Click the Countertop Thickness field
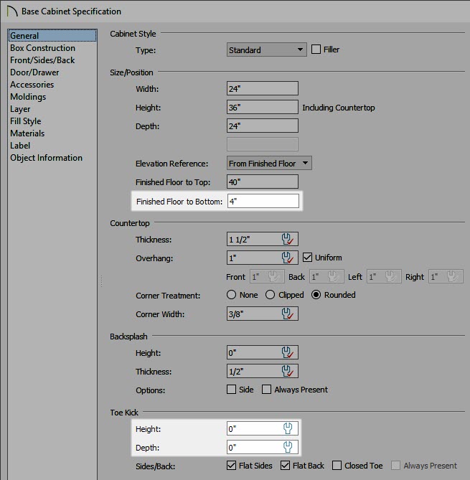 tap(263, 239)
